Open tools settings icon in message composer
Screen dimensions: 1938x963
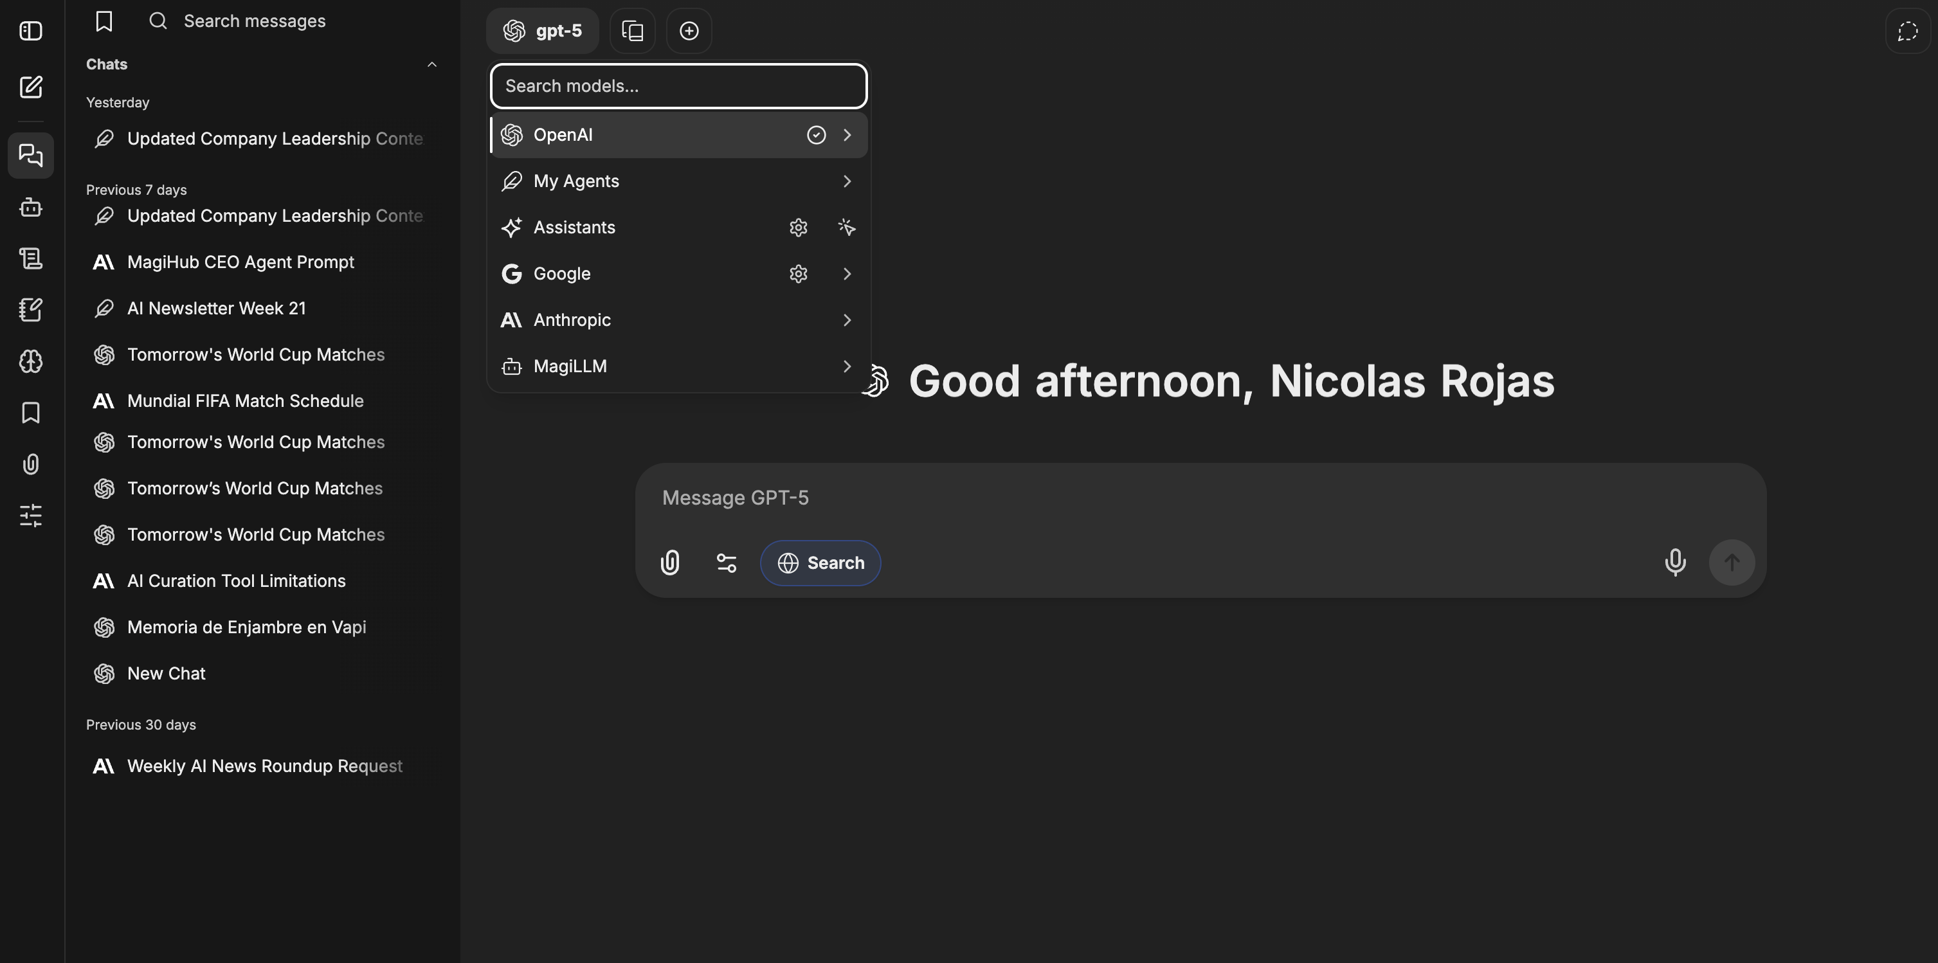[x=727, y=562]
